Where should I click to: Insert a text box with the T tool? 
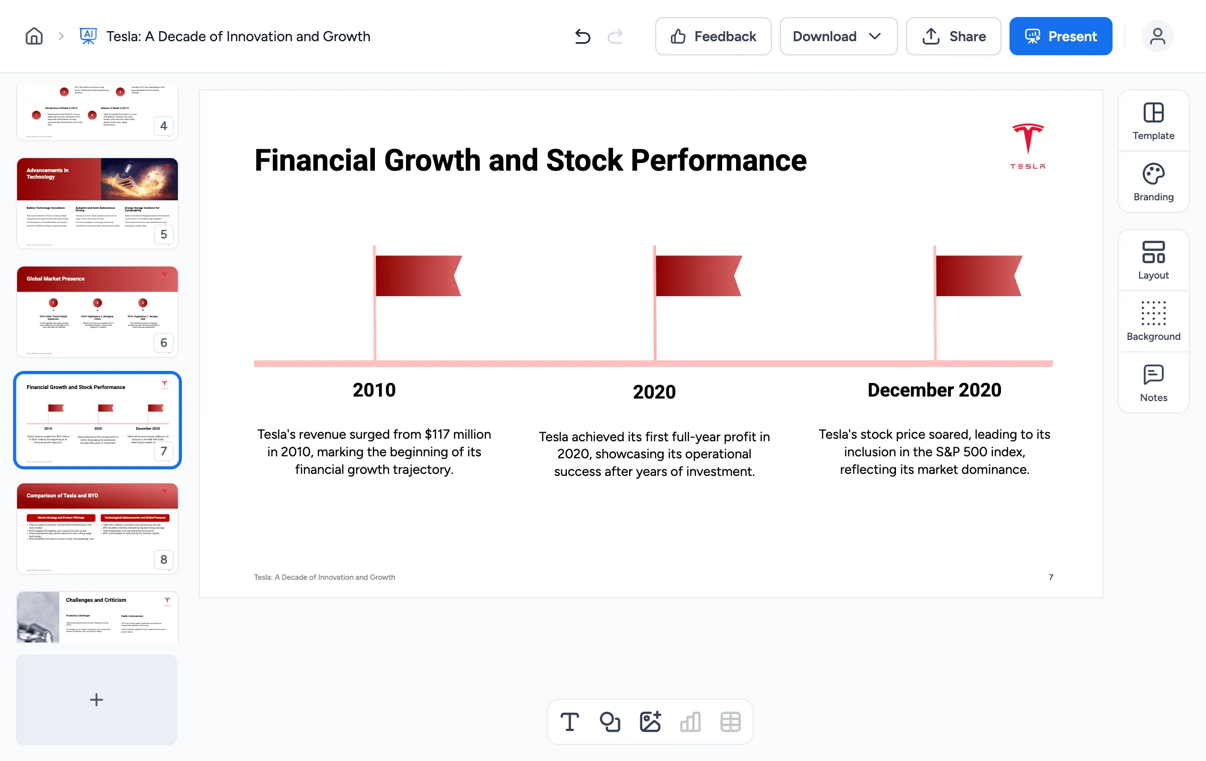[x=569, y=722]
